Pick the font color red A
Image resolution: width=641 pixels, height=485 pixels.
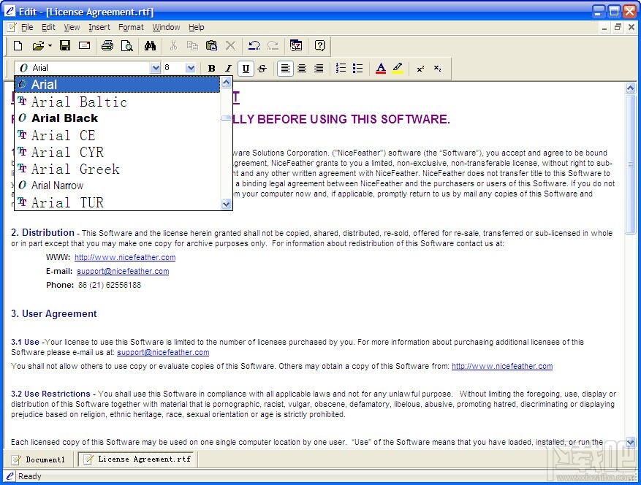381,68
